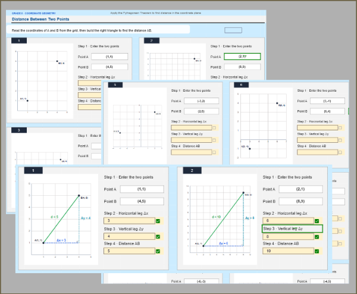Click the 'Δx = 3' leg label, front problem 1 graph
The image size is (357, 294).
(x=61, y=240)
